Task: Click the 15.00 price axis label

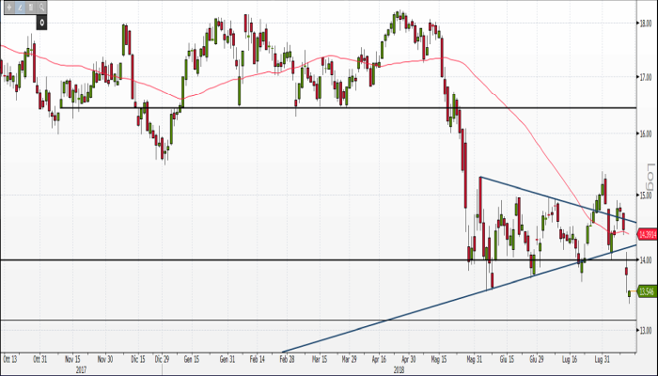Action: point(646,196)
